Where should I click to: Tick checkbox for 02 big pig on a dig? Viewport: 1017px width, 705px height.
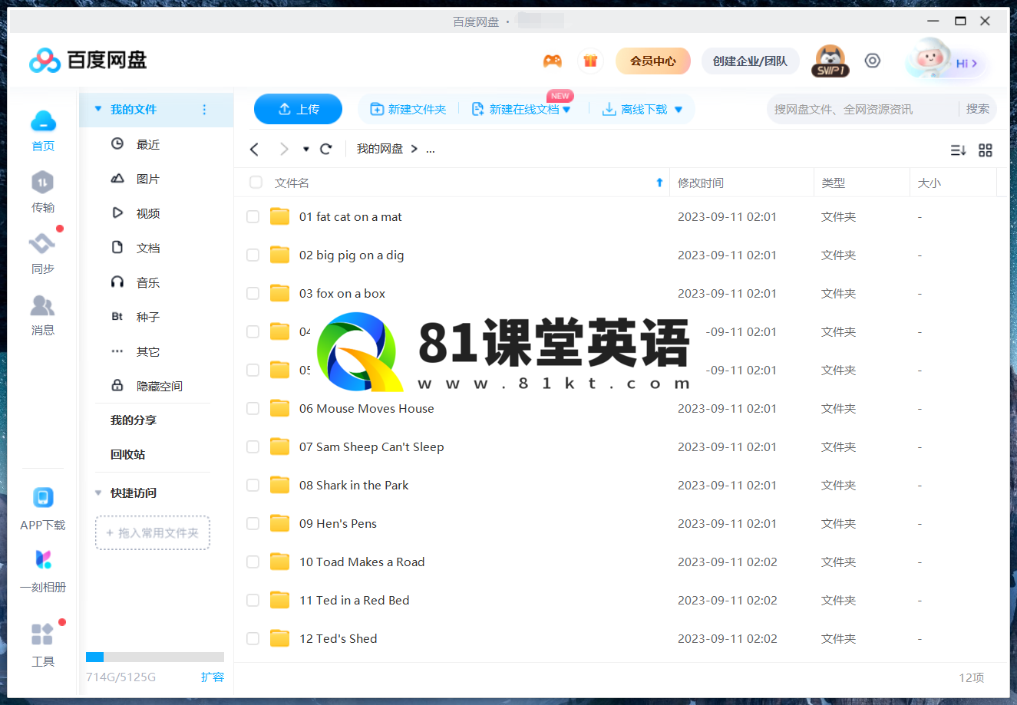click(253, 255)
